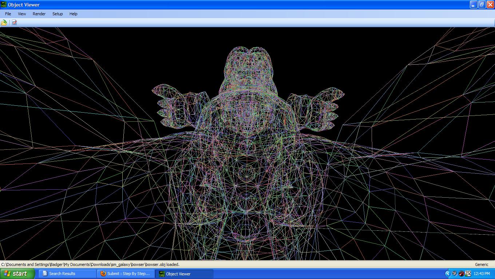The image size is (495, 279).
Task: Select the Object Viewer taskbar button
Action: (x=184, y=274)
